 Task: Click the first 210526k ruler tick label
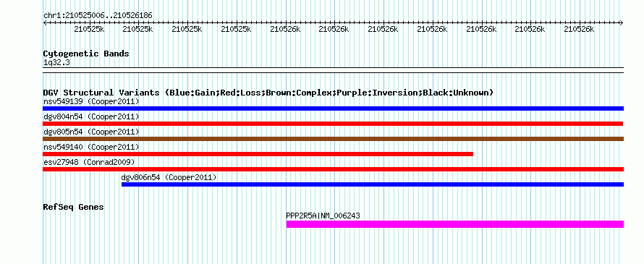[x=284, y=29]
